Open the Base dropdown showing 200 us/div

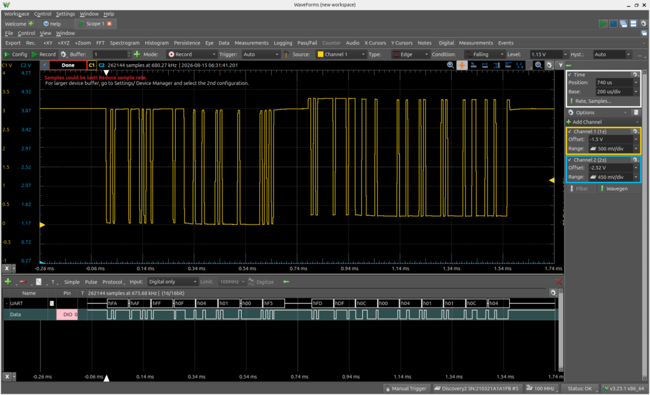pos(617,91)
